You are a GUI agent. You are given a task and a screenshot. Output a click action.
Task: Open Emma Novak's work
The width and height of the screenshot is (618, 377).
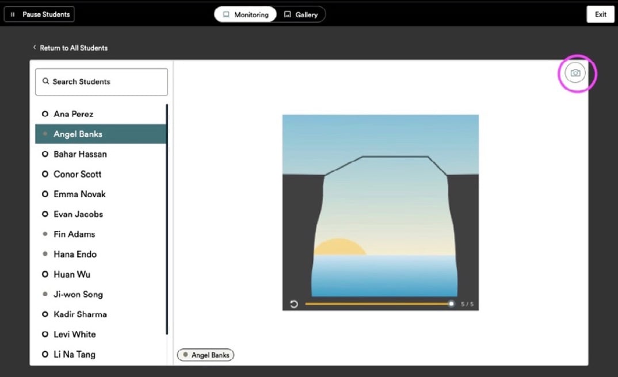[79, 194]
